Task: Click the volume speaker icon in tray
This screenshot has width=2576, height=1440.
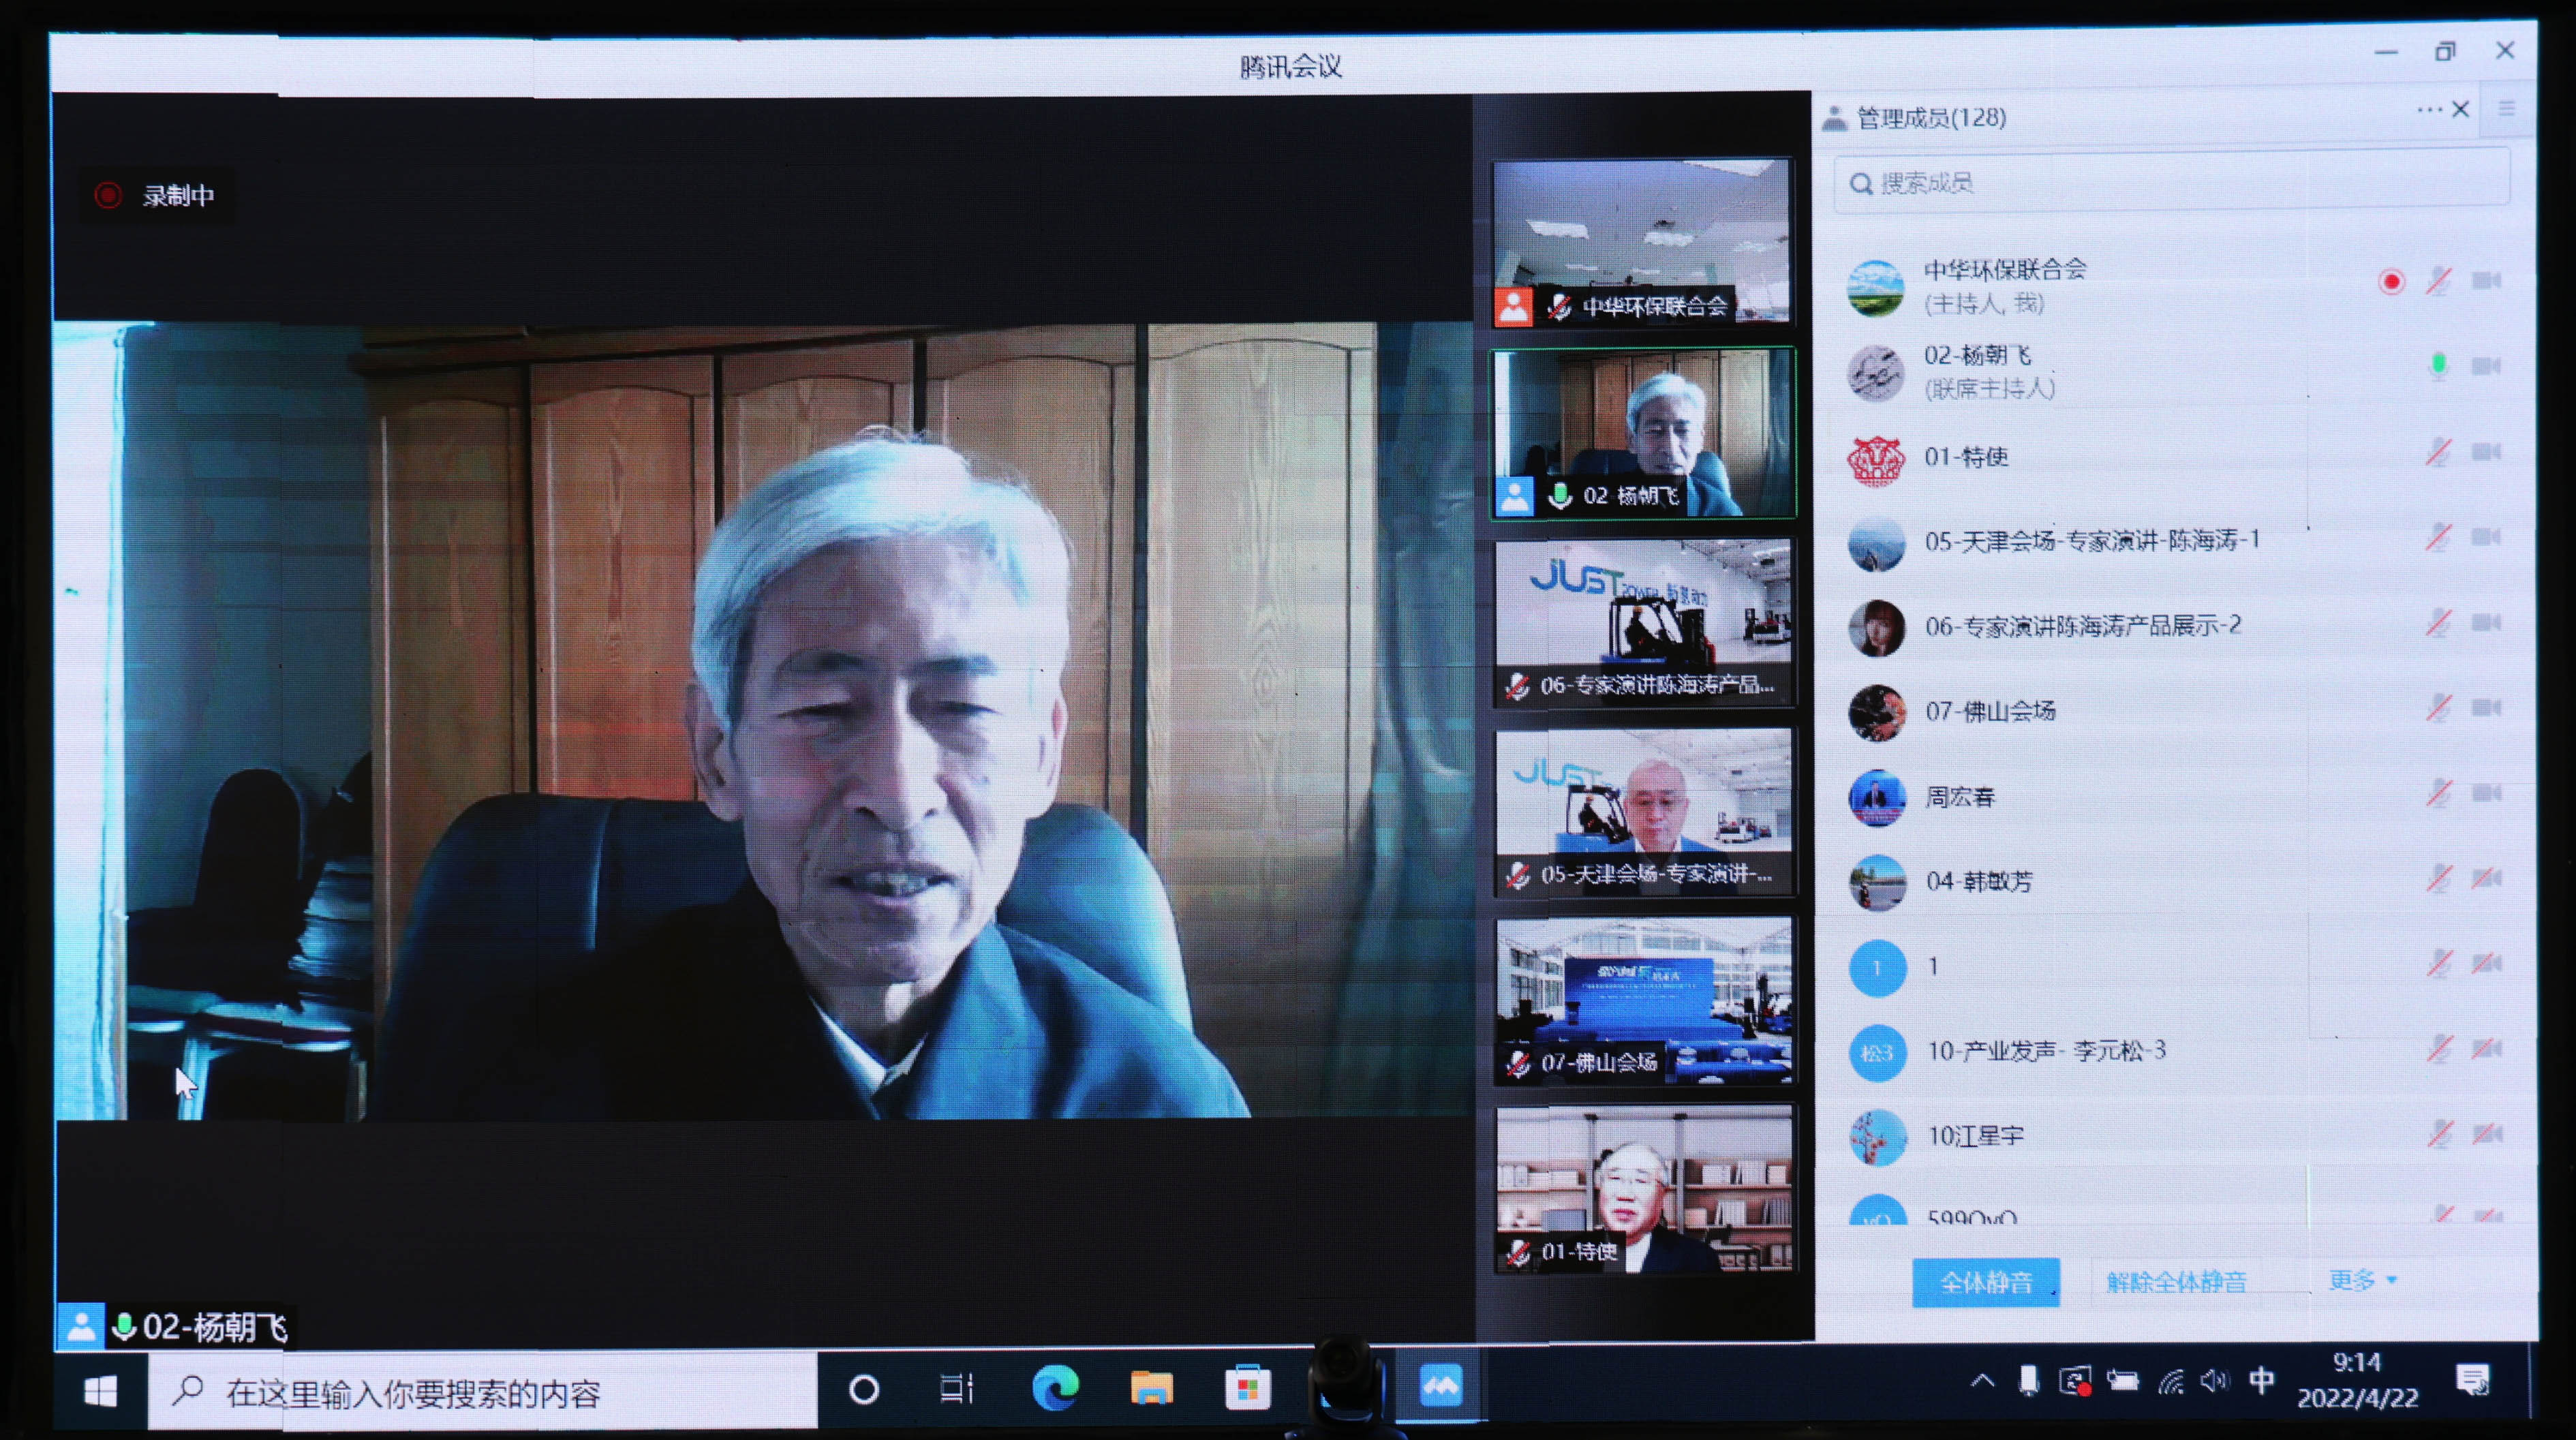Action: [2214, 1382]
